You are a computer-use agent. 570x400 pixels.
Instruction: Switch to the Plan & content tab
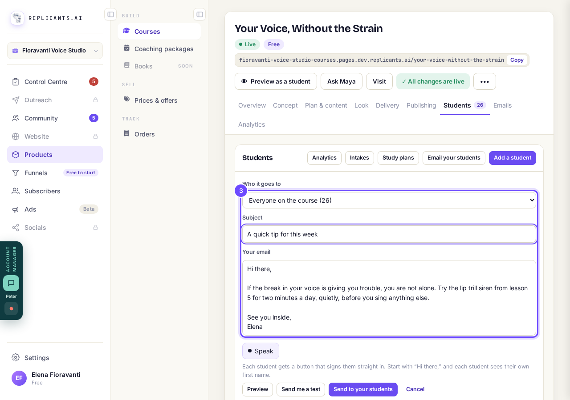[x=326, y=105]
